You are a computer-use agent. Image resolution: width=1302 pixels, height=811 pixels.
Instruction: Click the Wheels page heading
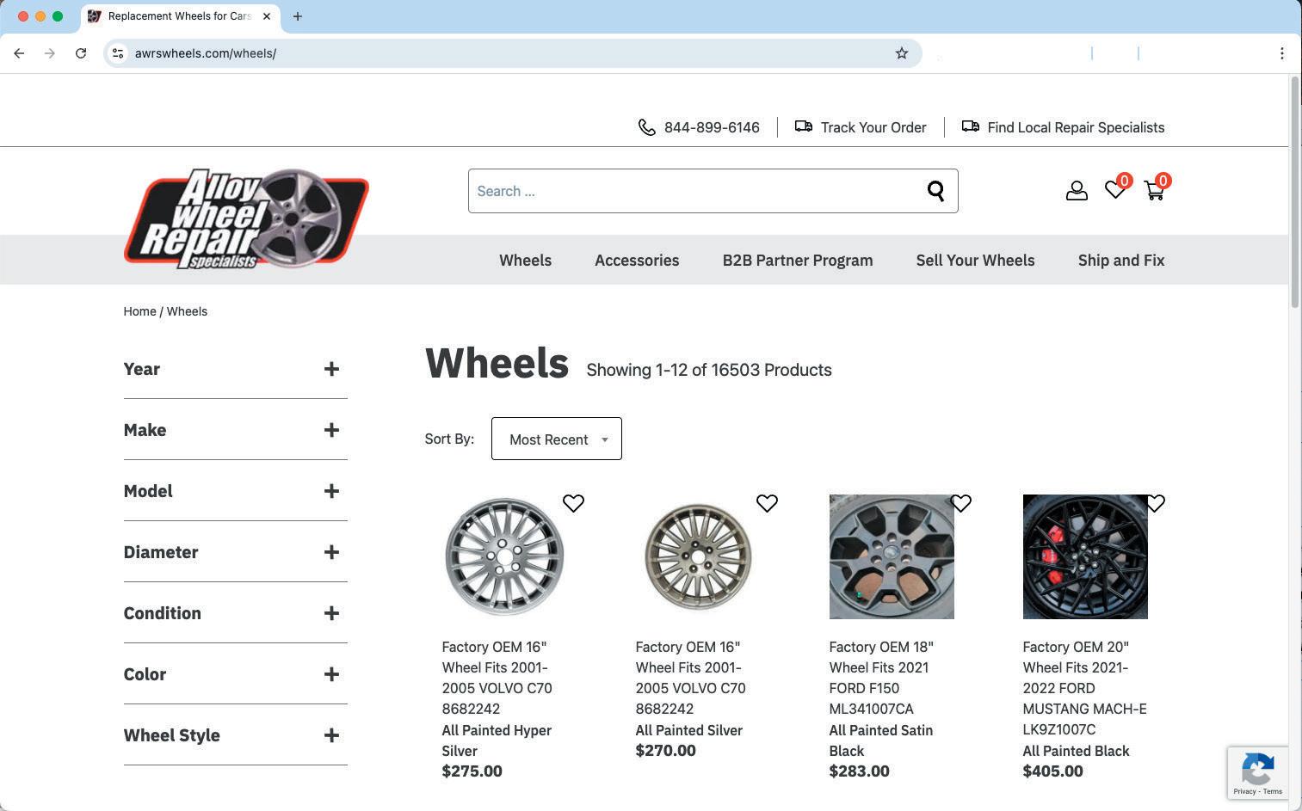497,363
